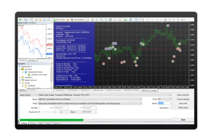Select the crosshair cursor tool
211x139 pixels.
[x=147, y=20]
